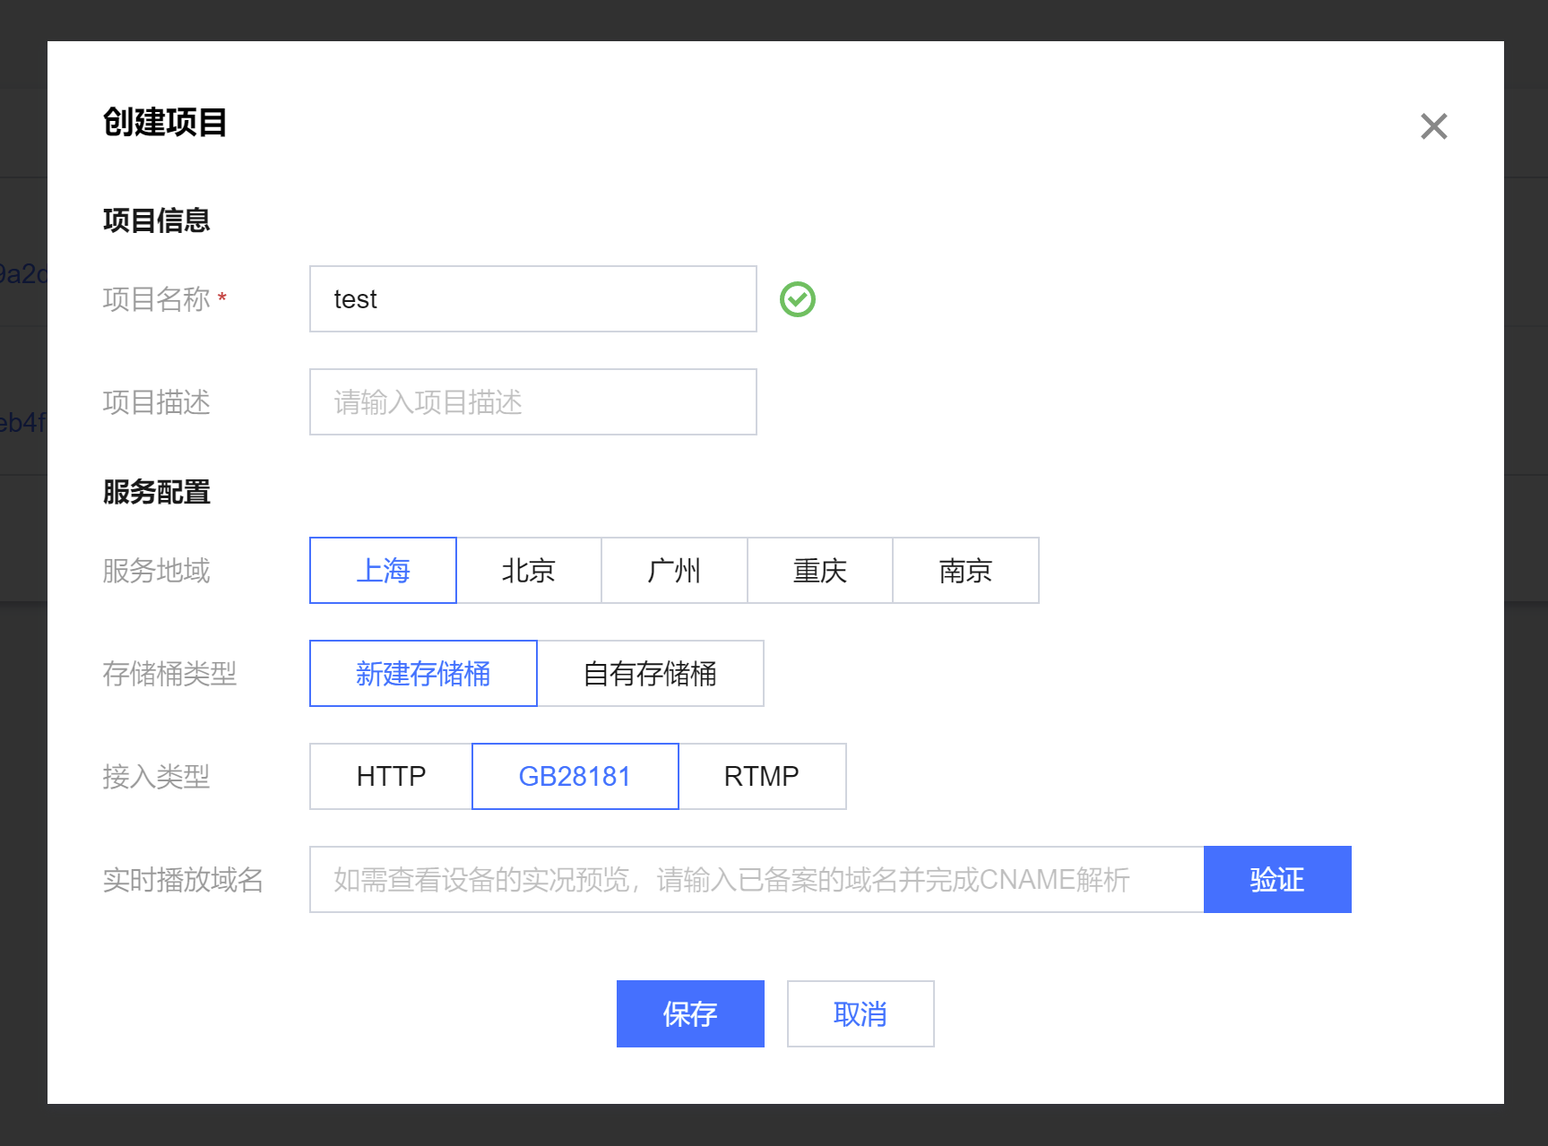Image resolution: width=1548 pixels, height=1146 pixels.
Task: Click the 项目名称 field label text
Action: (x=156, y=299)
